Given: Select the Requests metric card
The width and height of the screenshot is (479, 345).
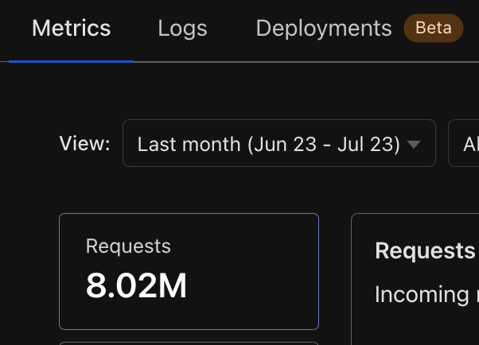Looking at the screenshot, I should 189,271.
